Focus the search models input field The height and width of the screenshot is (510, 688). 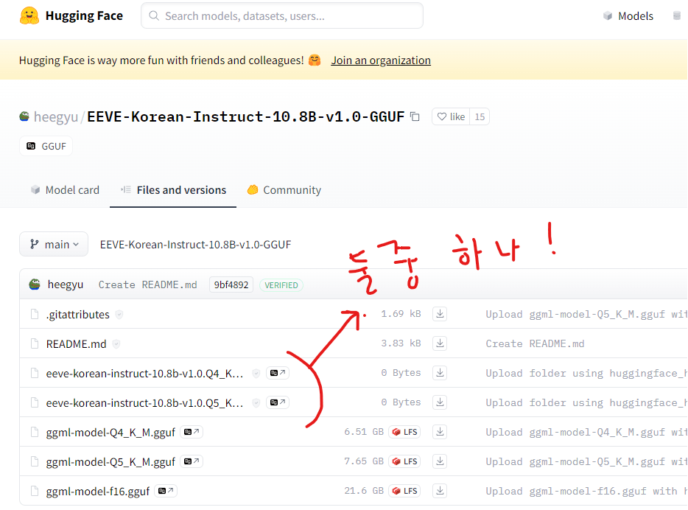pos(282,15)
